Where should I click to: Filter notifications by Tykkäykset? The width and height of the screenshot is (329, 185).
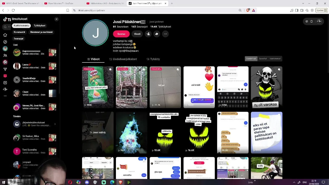click(40, 26)
